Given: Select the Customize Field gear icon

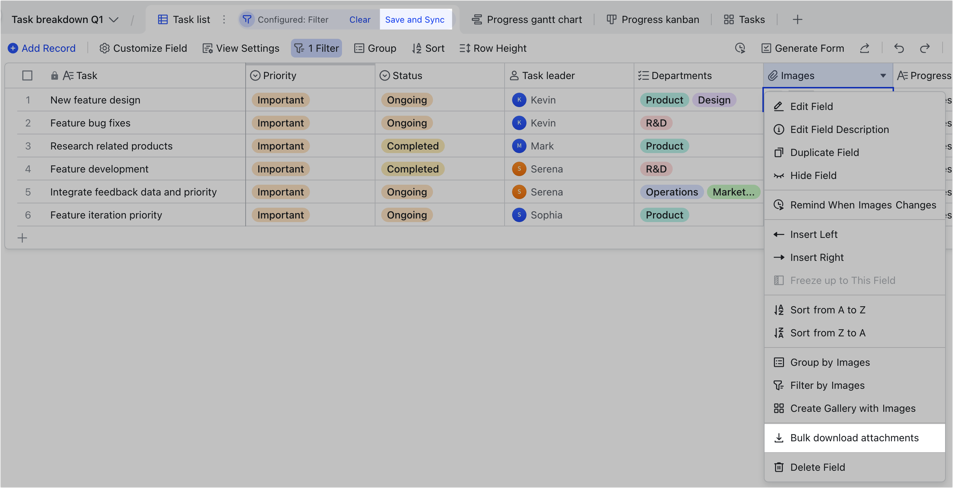Looking at the screenshot, I should [104, 48].
